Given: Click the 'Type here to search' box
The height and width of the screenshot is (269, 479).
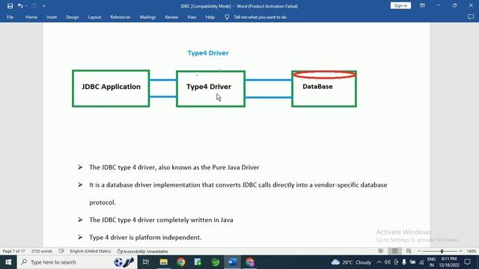Looking at the screenshot, I should 77,262.
